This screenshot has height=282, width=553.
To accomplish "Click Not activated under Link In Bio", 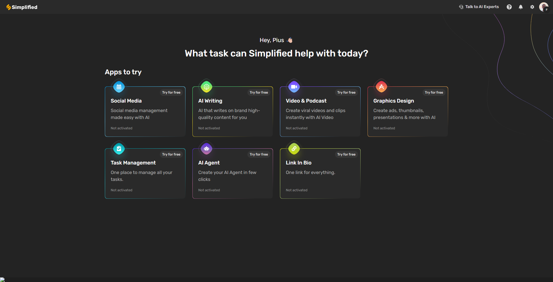I will point(297,190).
